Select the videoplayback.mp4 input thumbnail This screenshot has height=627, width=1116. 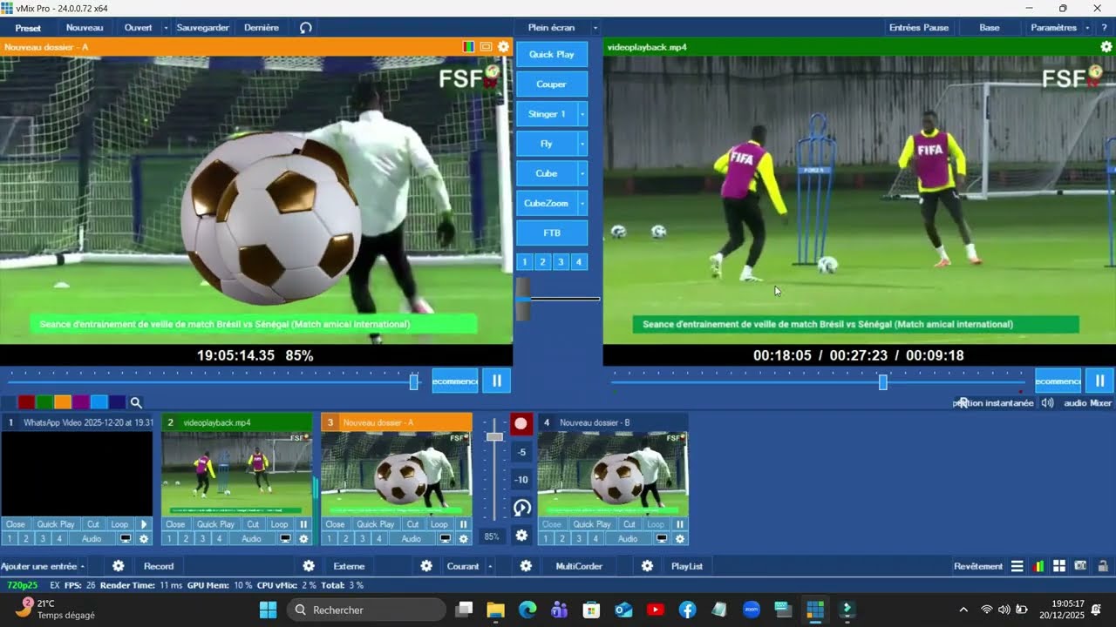(x=236, y=474)
